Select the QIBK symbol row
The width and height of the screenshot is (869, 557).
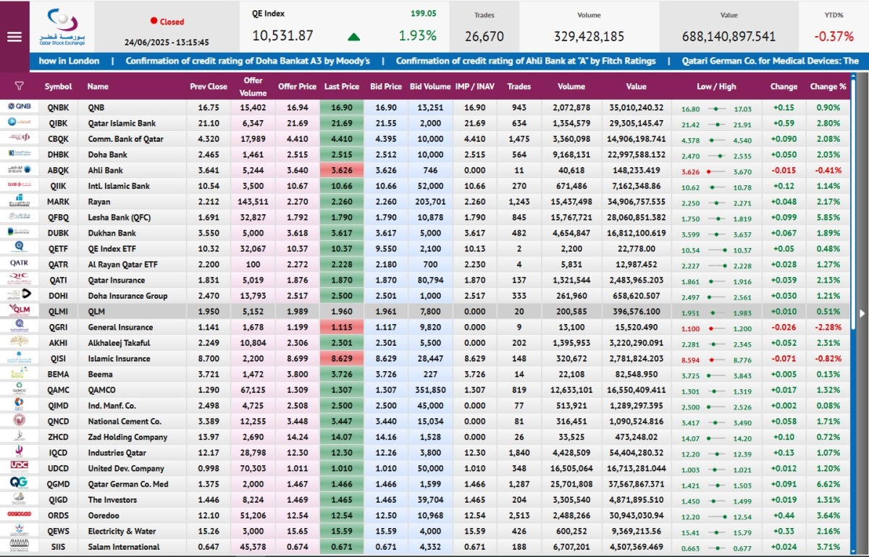coord(58,124)
